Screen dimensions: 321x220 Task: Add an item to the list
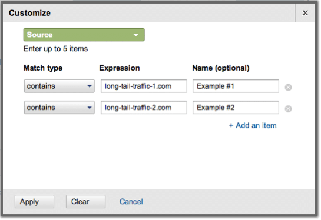[253, 125]
